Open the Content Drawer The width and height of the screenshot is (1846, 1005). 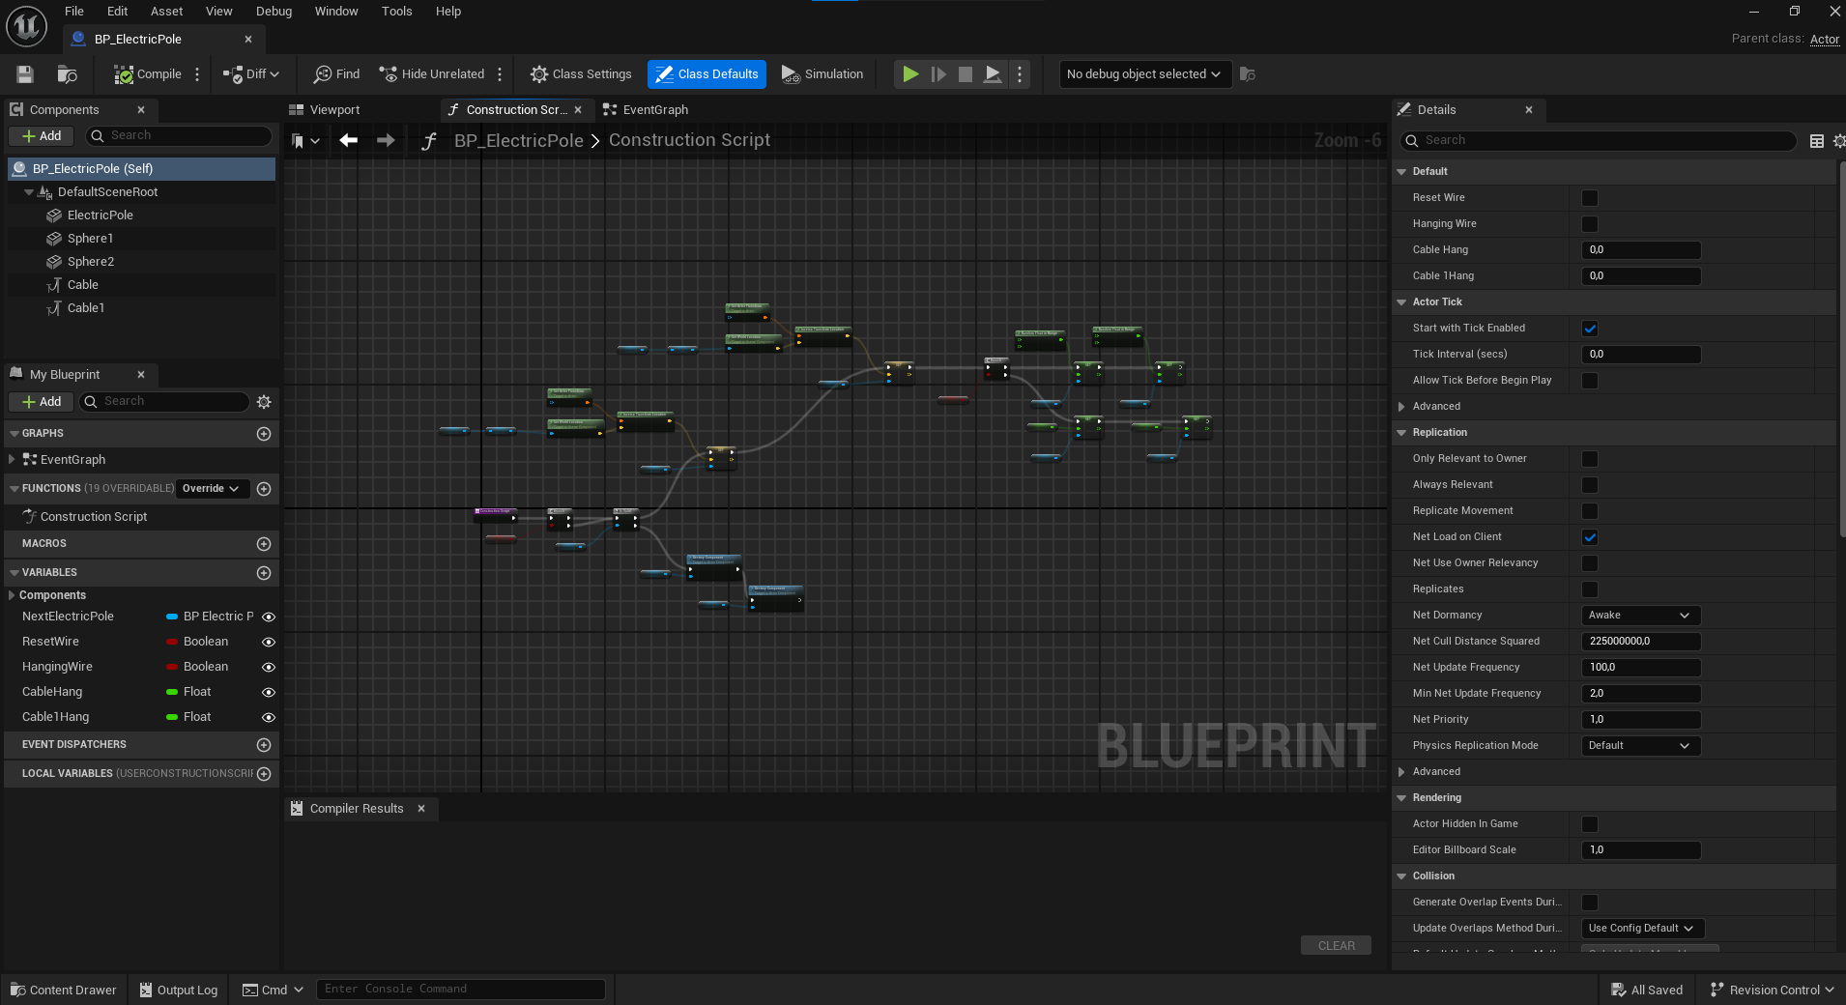click(64, 990)
